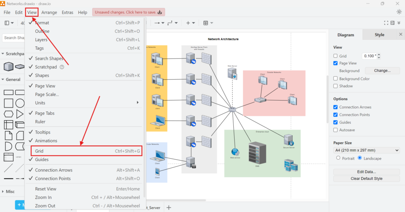Open the A4 paper size dropdown
The width and height of the screenshot is (405, 212).
click(x=366, y=150)
